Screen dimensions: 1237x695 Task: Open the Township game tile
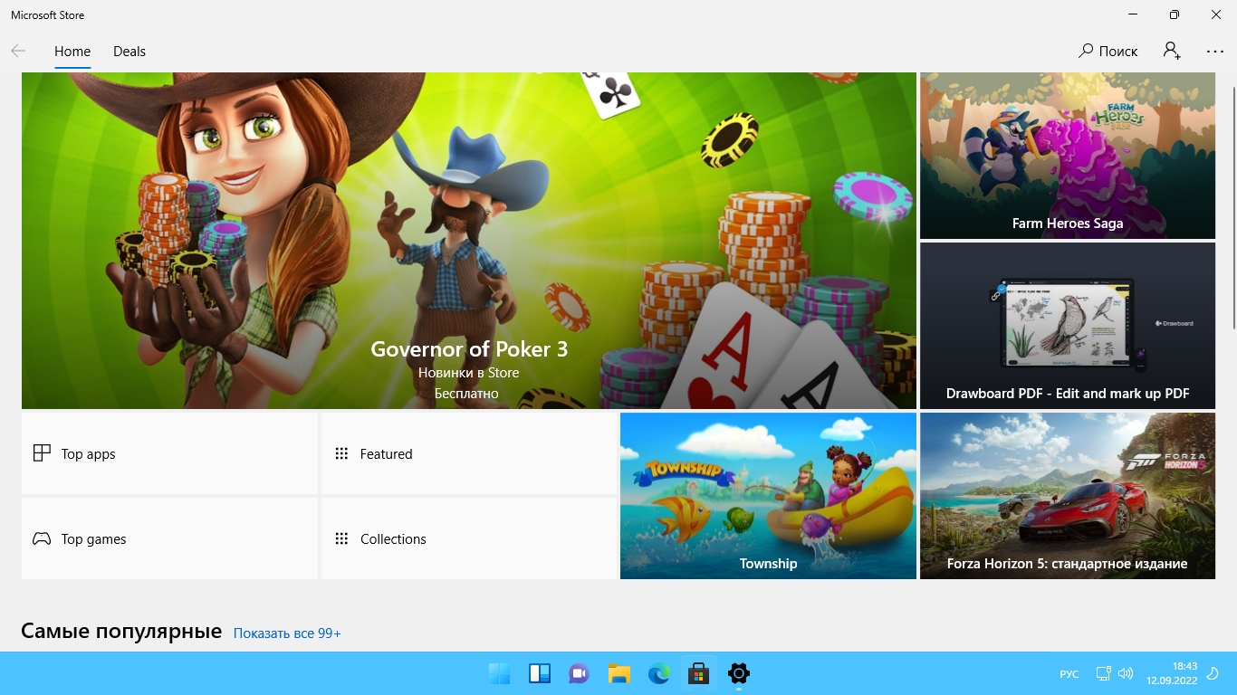click(768, 496)
